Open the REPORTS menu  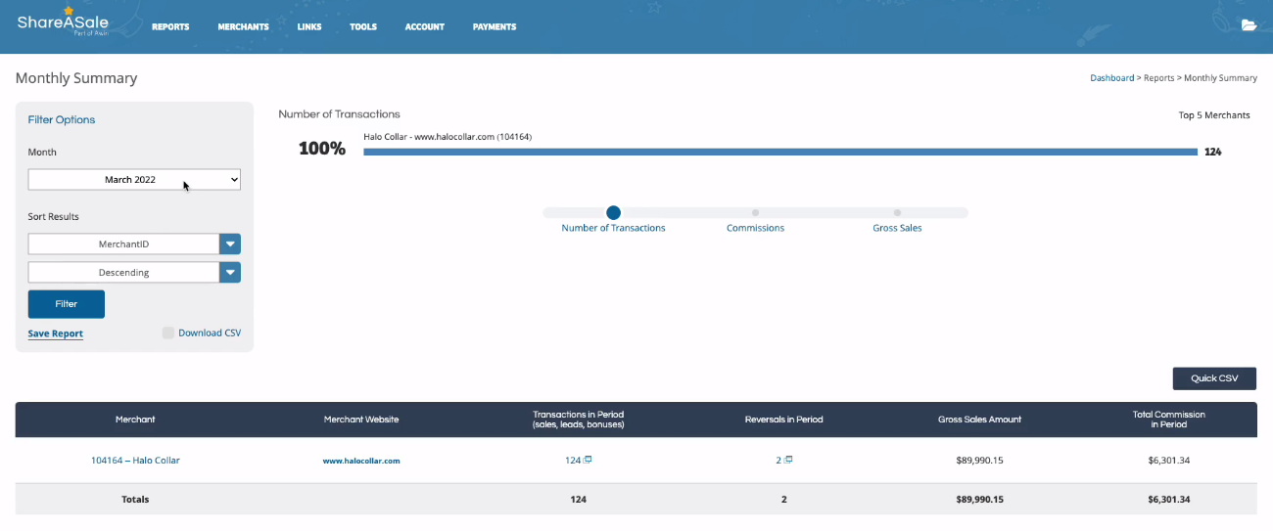pos(170,26)
